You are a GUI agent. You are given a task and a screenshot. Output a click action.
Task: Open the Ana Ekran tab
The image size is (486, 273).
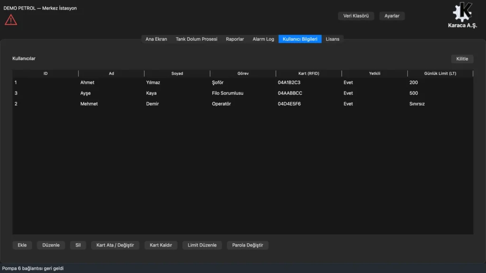(x=156, y=39)
